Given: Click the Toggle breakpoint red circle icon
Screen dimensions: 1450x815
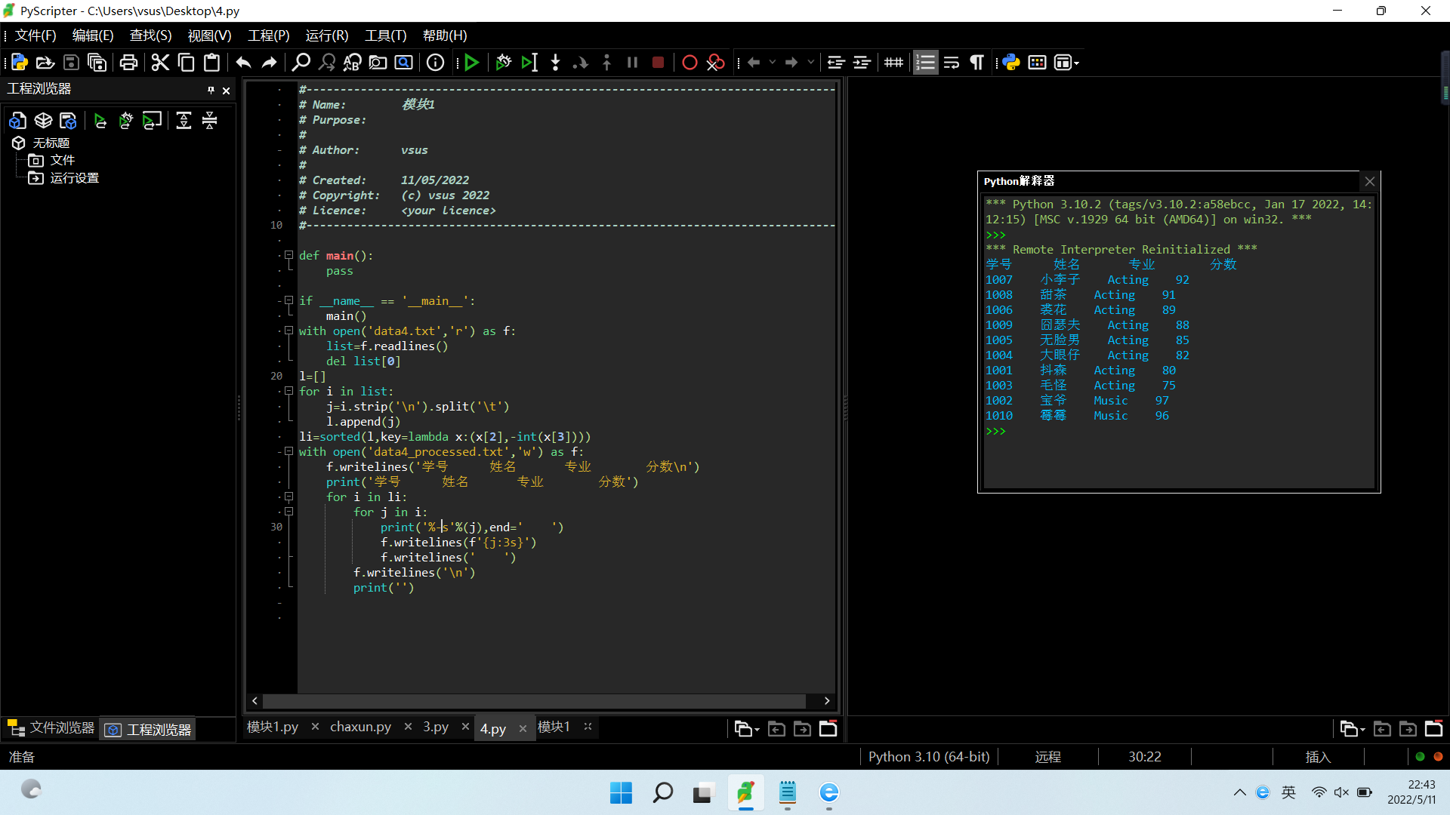Looking at the screenshot, I should coord(690,63).
